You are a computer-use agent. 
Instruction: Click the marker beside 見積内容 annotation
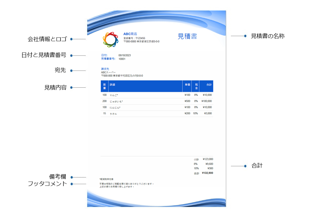tap(71, 88)
